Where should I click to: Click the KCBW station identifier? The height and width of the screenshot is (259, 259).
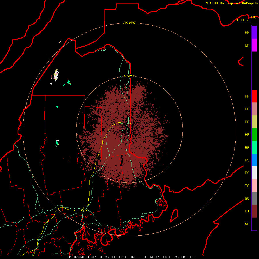click(x=148, y=257)
